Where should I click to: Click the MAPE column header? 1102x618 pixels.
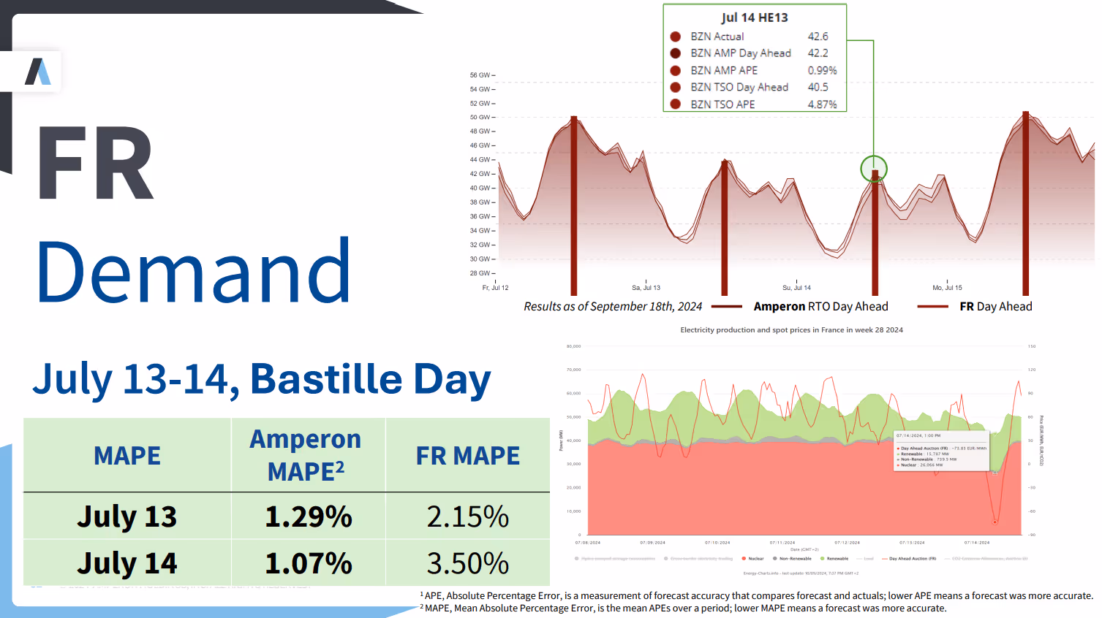(x=127, y=456)
